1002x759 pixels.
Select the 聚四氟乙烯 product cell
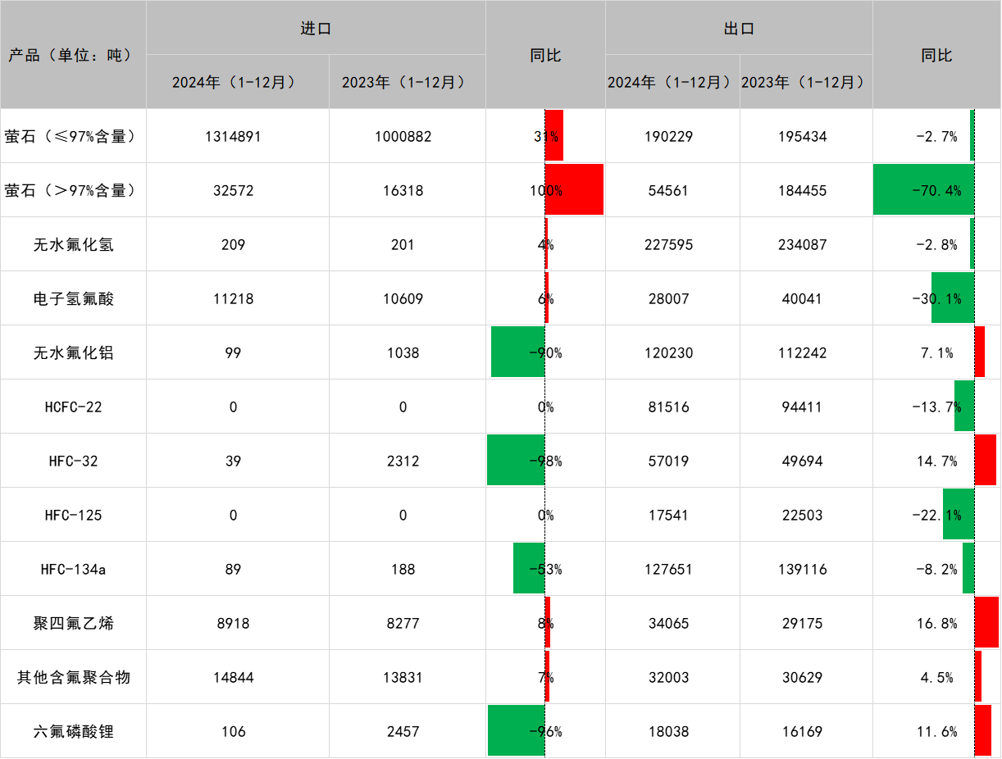click(73, 623)
